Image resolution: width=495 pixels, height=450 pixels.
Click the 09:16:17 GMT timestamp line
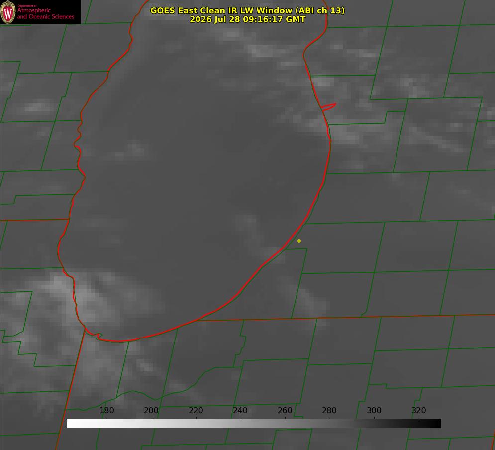tap(248, 19)
